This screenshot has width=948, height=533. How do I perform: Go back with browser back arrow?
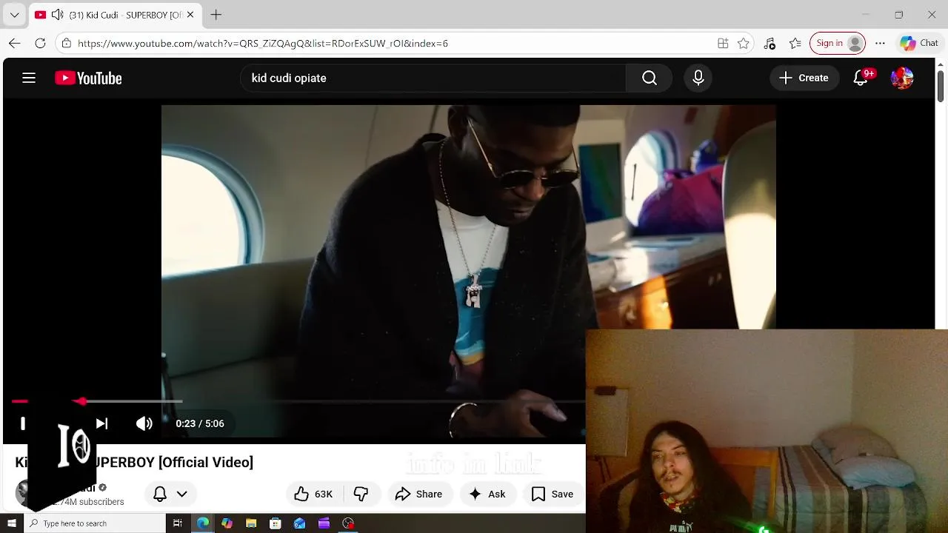tap(15, 43)
